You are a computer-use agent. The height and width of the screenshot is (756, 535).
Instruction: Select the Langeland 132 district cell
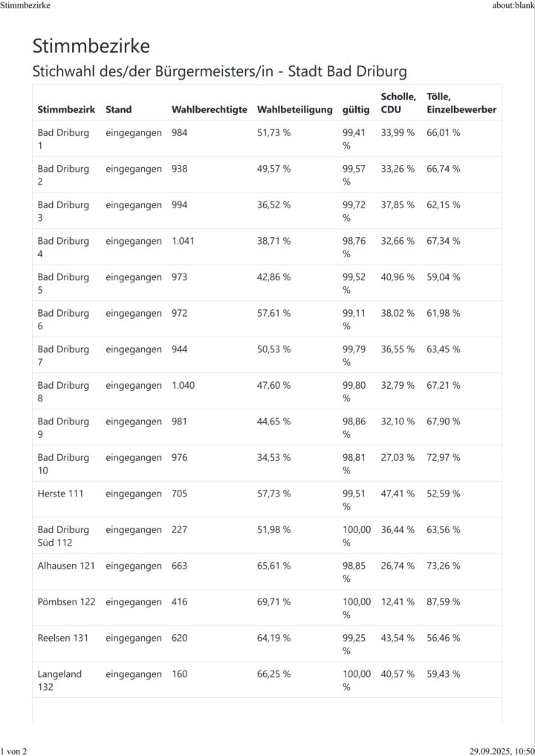coord(59,680)
